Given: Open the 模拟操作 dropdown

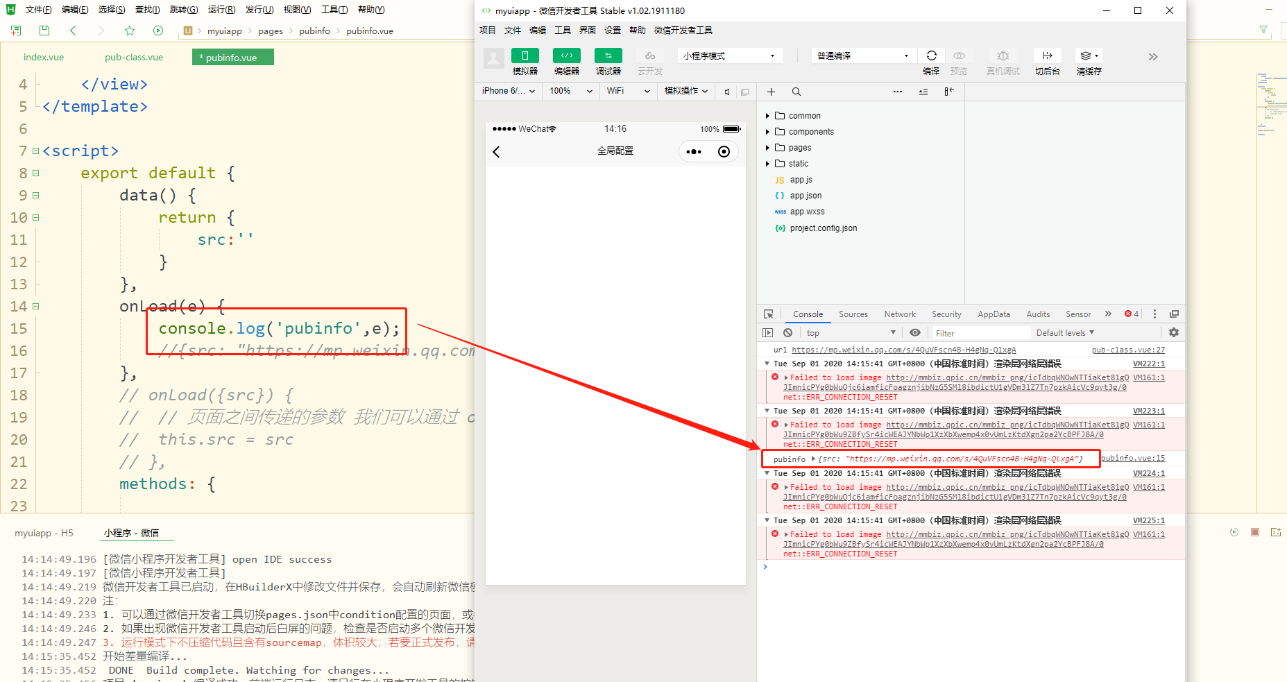Looking at the screenshot, I should point(685,91).
